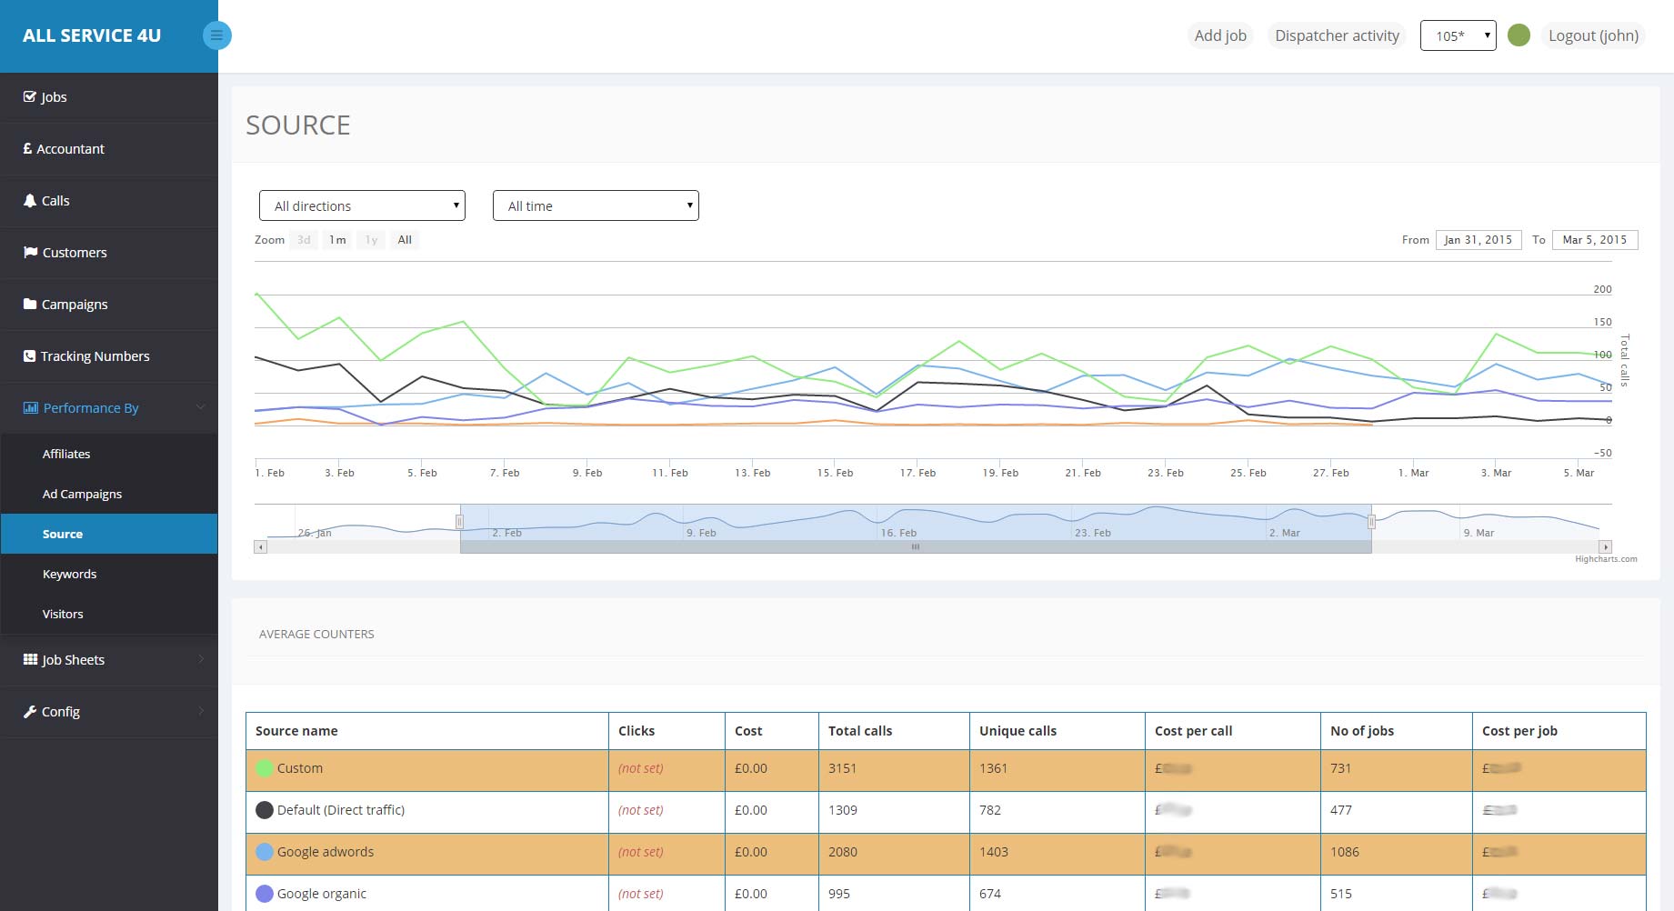Click the Google organic row name
Viewport: 1674px width, 911px height.
322,894
